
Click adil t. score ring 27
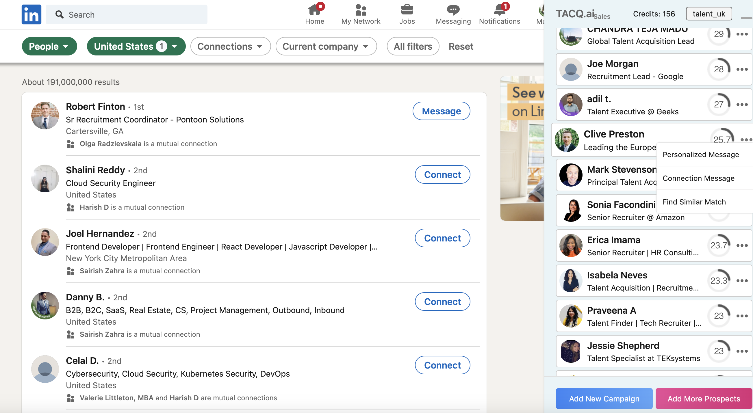[x=719, y=105]
